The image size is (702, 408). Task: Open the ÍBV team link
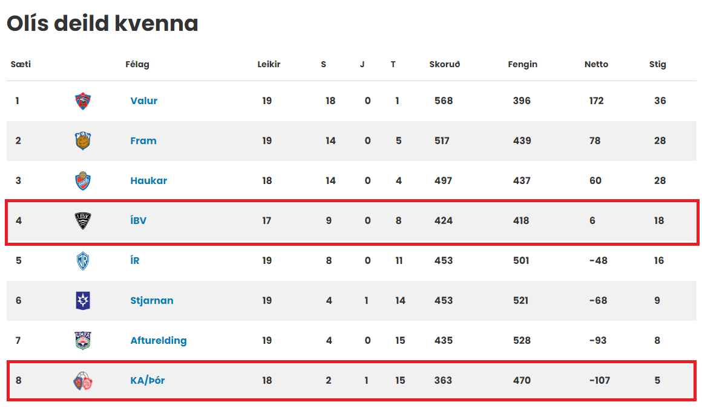point(139,220)
